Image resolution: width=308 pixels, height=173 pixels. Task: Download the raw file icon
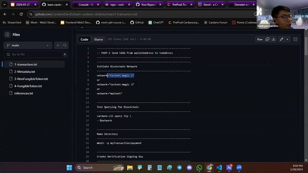273,39
